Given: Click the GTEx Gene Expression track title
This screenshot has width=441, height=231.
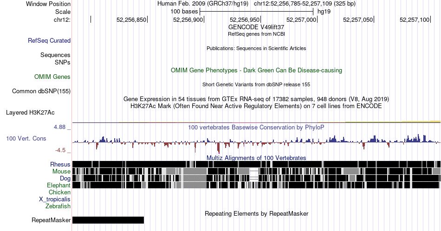Looking at the screenshot, I should coord(256,99).
